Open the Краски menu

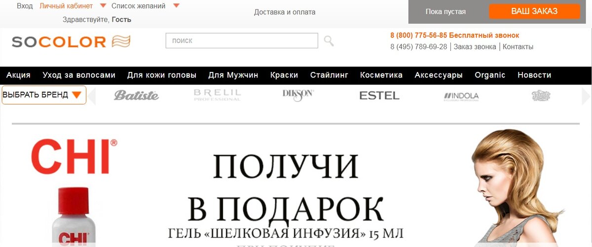click(284, 75)
